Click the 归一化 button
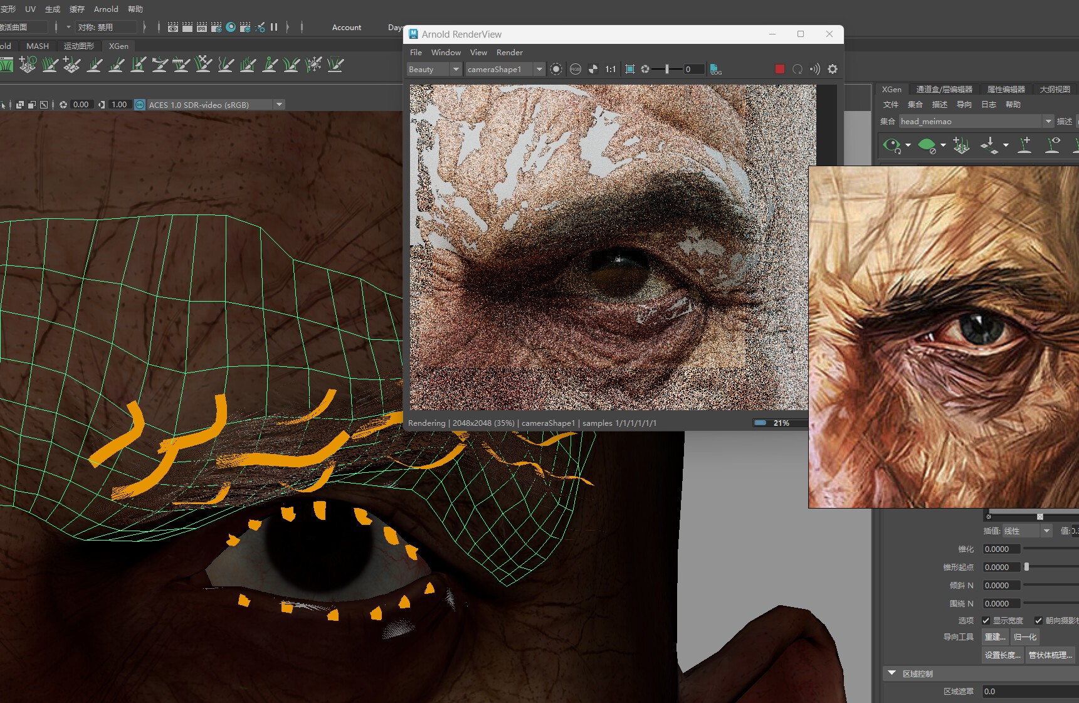 pyautogui.click(x=1025, y=637)
